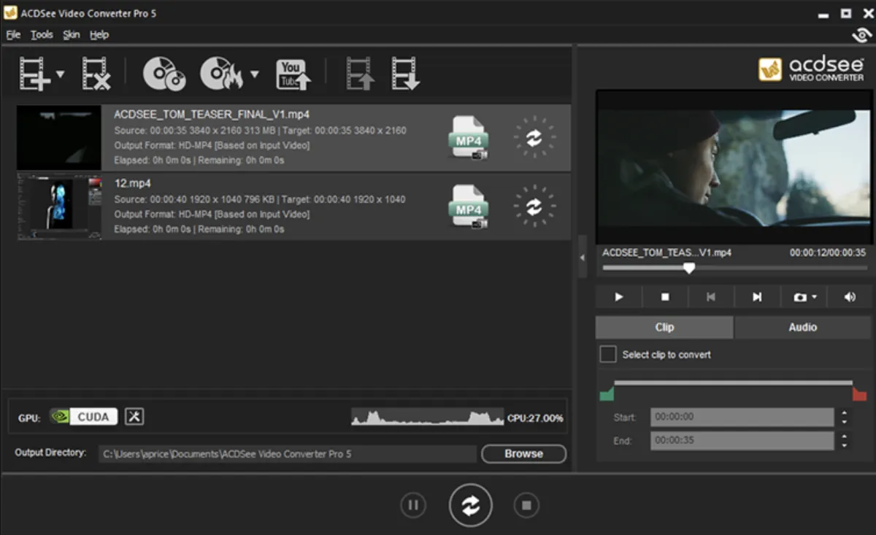Viewport: 876px width, 535px height.
Task: Mute the preview volume
Action: (x=849, y=297)
